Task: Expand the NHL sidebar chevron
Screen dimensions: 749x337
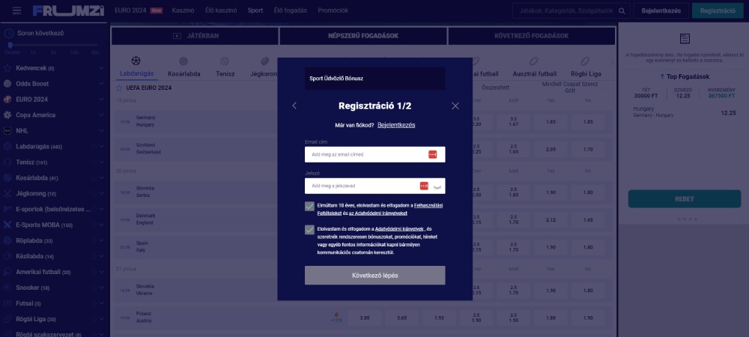Action: 101,131
